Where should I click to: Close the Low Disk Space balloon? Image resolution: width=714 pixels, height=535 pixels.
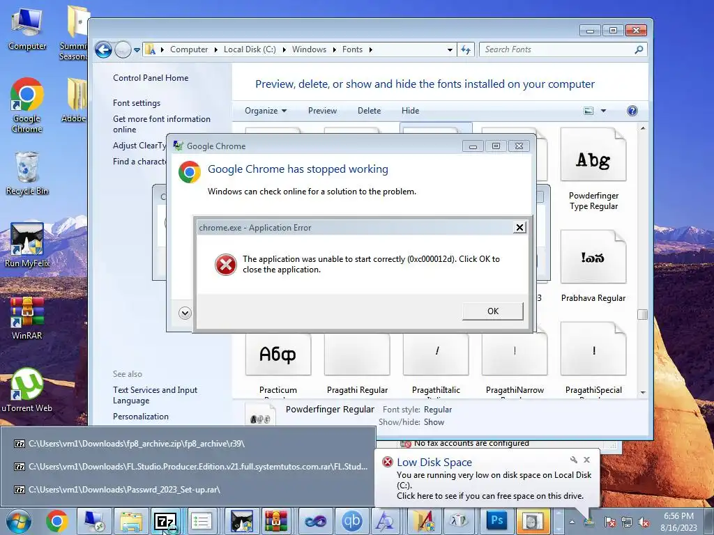pyautogui.click(x=587, y=460)
